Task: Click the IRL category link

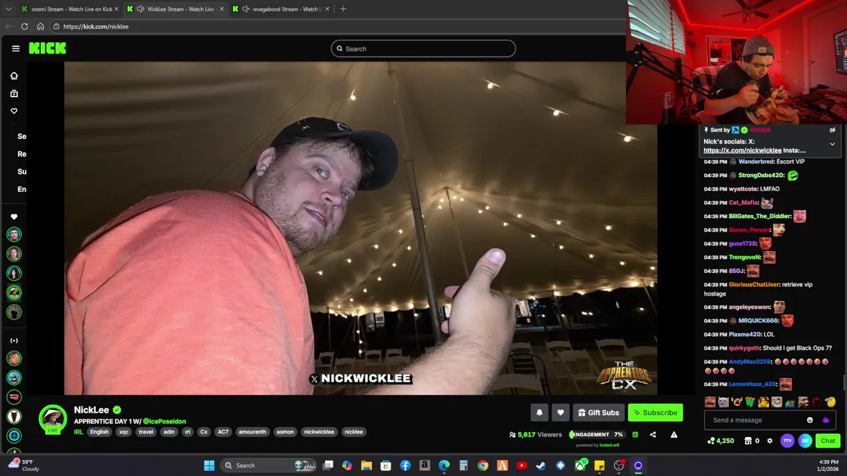Action: click(x=78, y=432)
